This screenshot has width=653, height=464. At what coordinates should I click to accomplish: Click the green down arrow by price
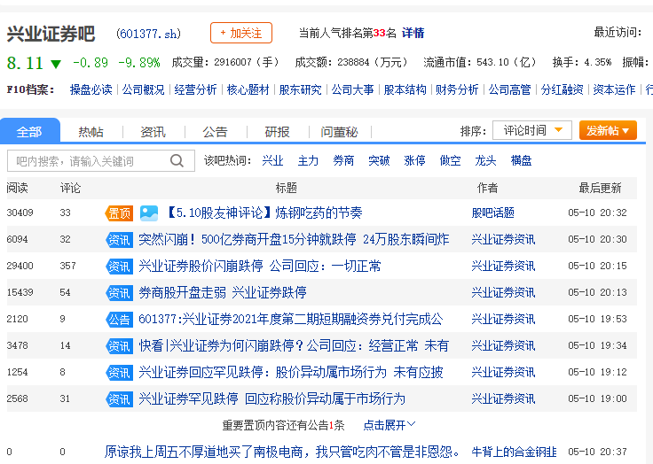[56, 64]
